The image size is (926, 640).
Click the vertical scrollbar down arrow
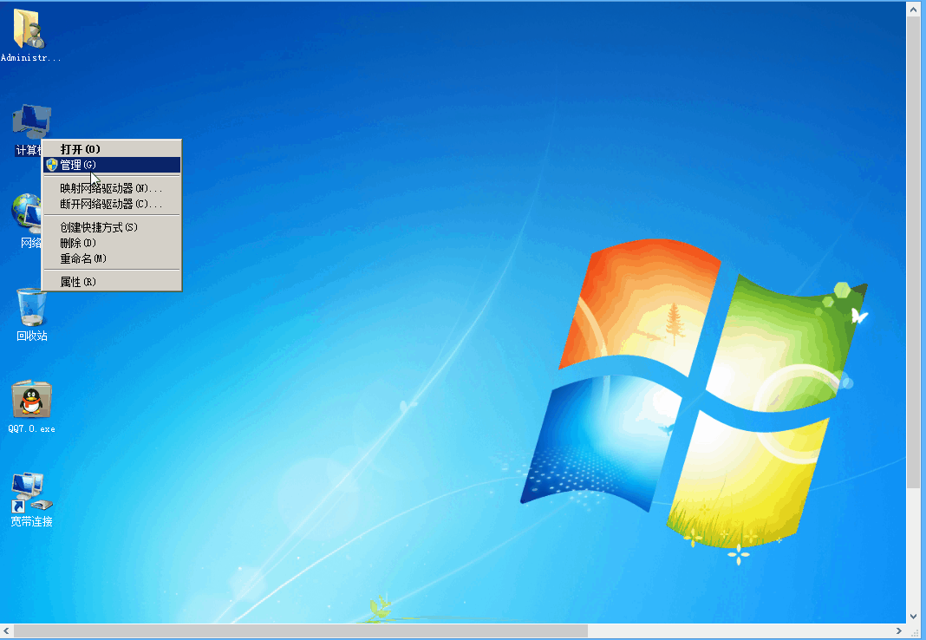(914, 616)
